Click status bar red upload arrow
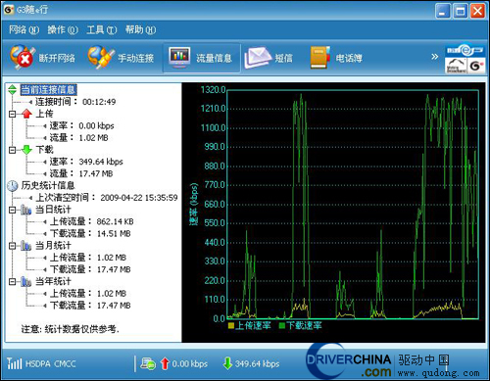 click(x=165, y=363)
